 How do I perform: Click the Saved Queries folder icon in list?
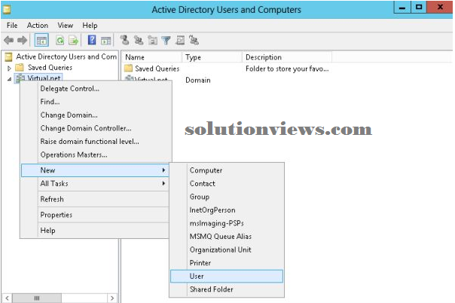pyautogui.click(x=128, y=69)
